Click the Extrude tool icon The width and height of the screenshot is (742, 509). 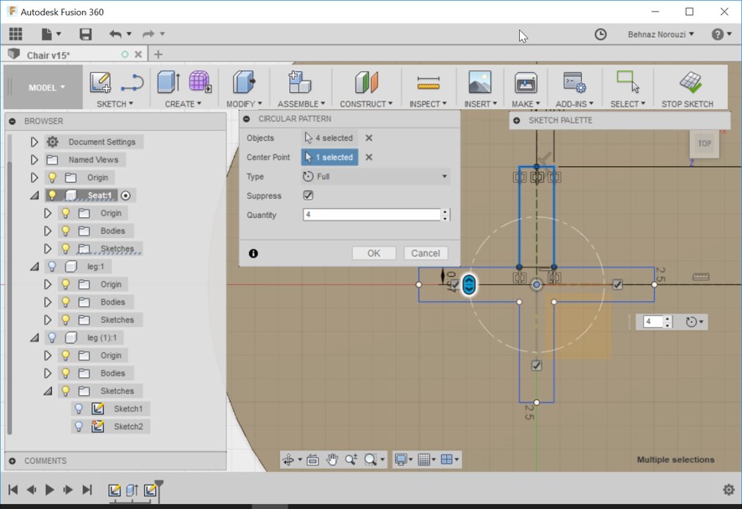tap(168, 81)
